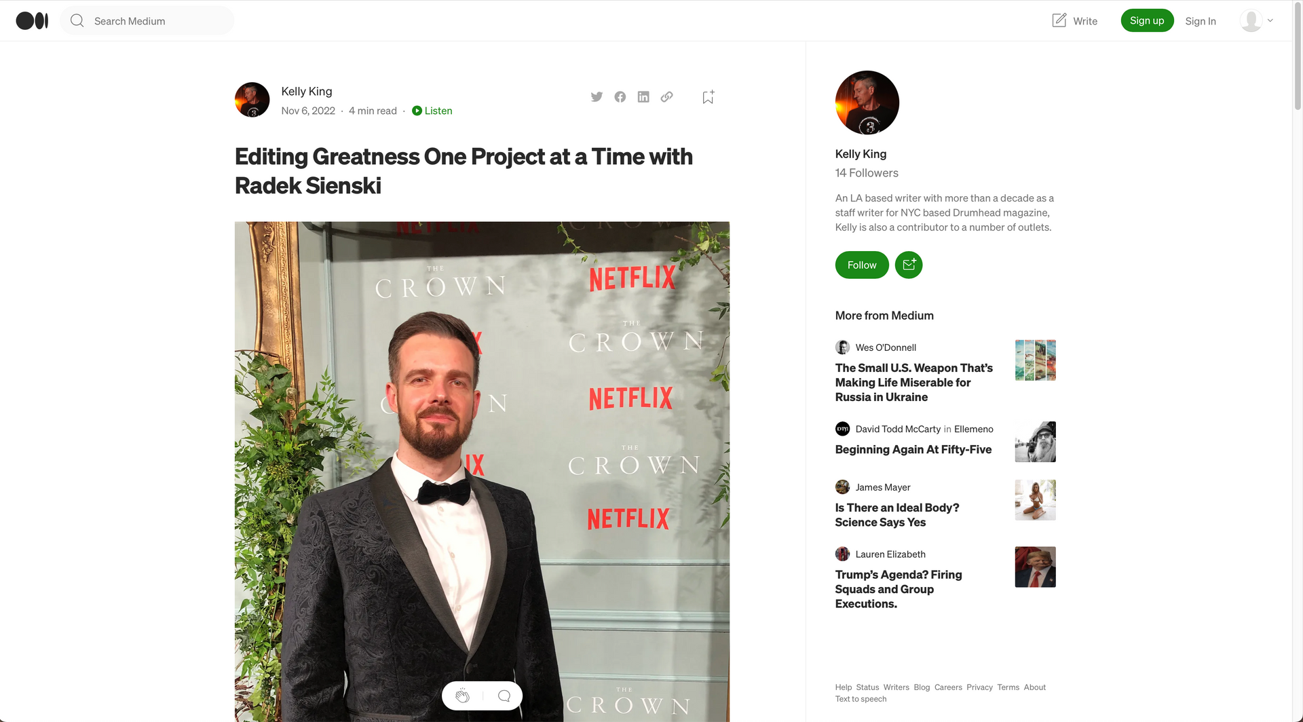
Task: Open James Mayer author avatar
Action: pos(842,487)
